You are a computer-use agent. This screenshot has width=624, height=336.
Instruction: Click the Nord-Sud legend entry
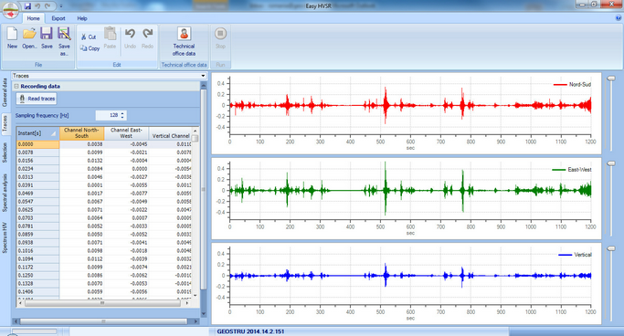tap(572, 84)
